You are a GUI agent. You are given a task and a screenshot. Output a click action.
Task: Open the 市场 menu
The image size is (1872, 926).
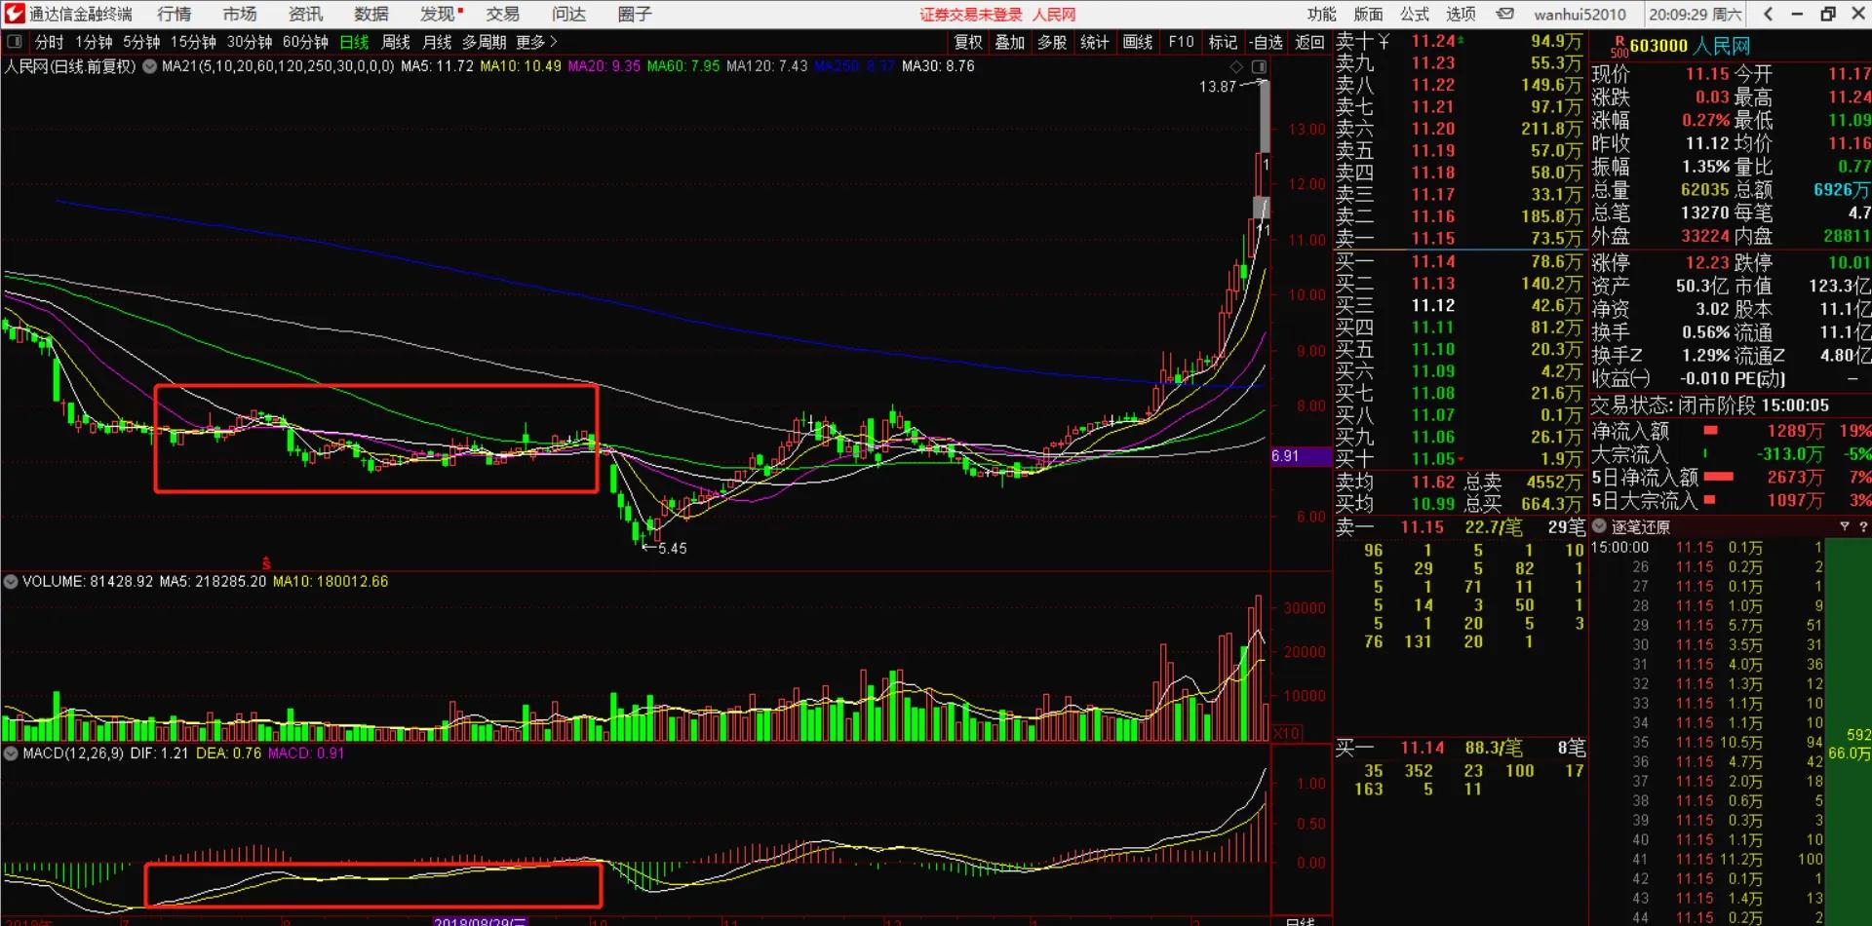click(x=240, y=14)
